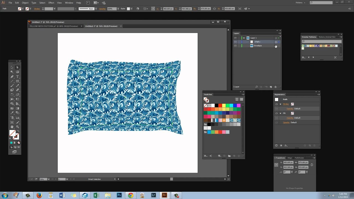The image size is (354, 199).
Task: Click Locate Object icon in Layers panel
Action: [256, 87]
